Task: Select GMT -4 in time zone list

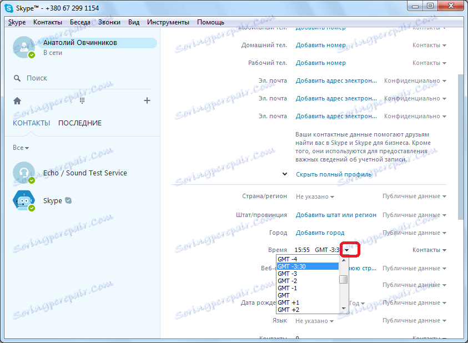Action: coord(308,259)
